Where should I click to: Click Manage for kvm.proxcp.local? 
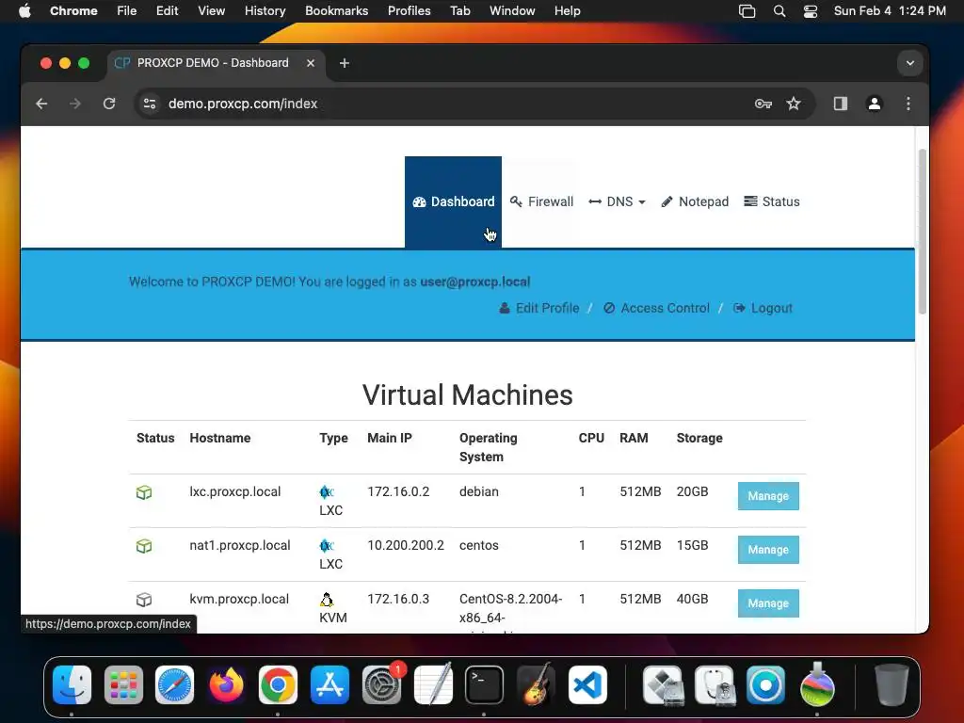coord(768,603)
